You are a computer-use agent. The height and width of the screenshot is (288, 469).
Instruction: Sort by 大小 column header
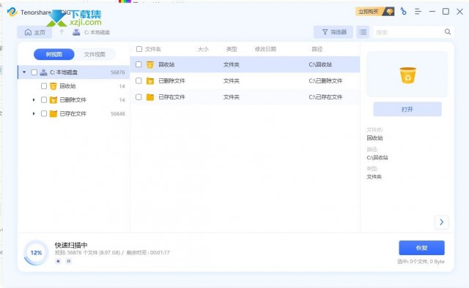203,49
